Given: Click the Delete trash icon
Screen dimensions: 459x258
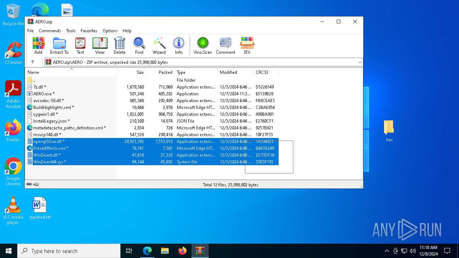Looking at the screenshot, I should tap(119, 46).
